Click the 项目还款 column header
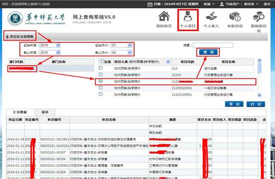Screen dimensions: 275x179 250,119
